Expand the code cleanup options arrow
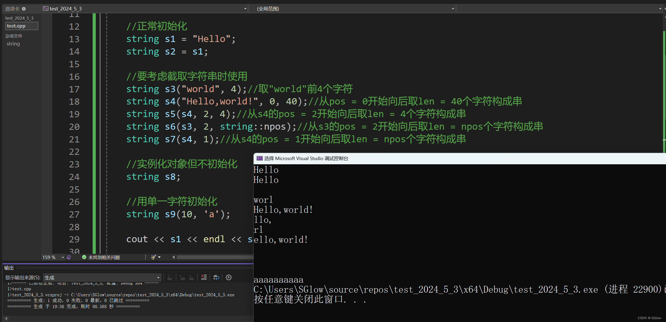Image resolution: width=666 pixels, height=322 pixels. [159, 257]
